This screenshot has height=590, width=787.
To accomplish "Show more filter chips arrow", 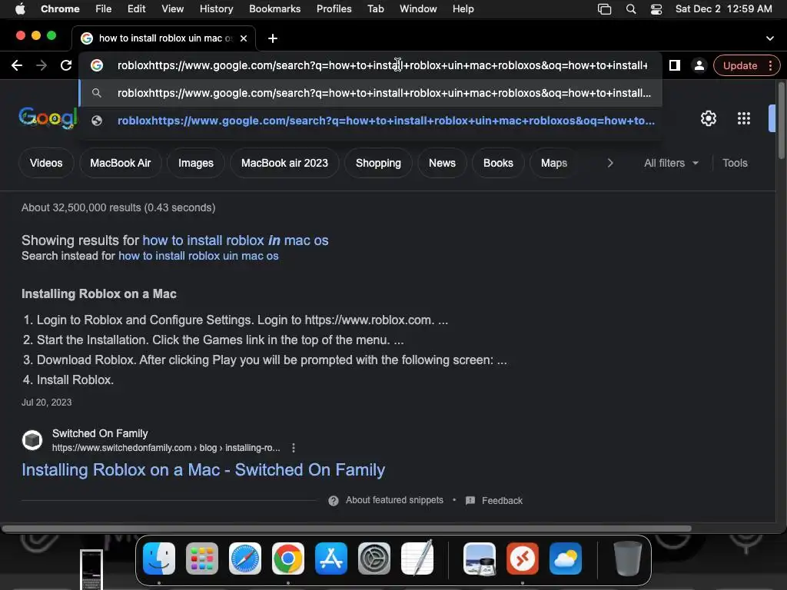I will tap(609, 163).
